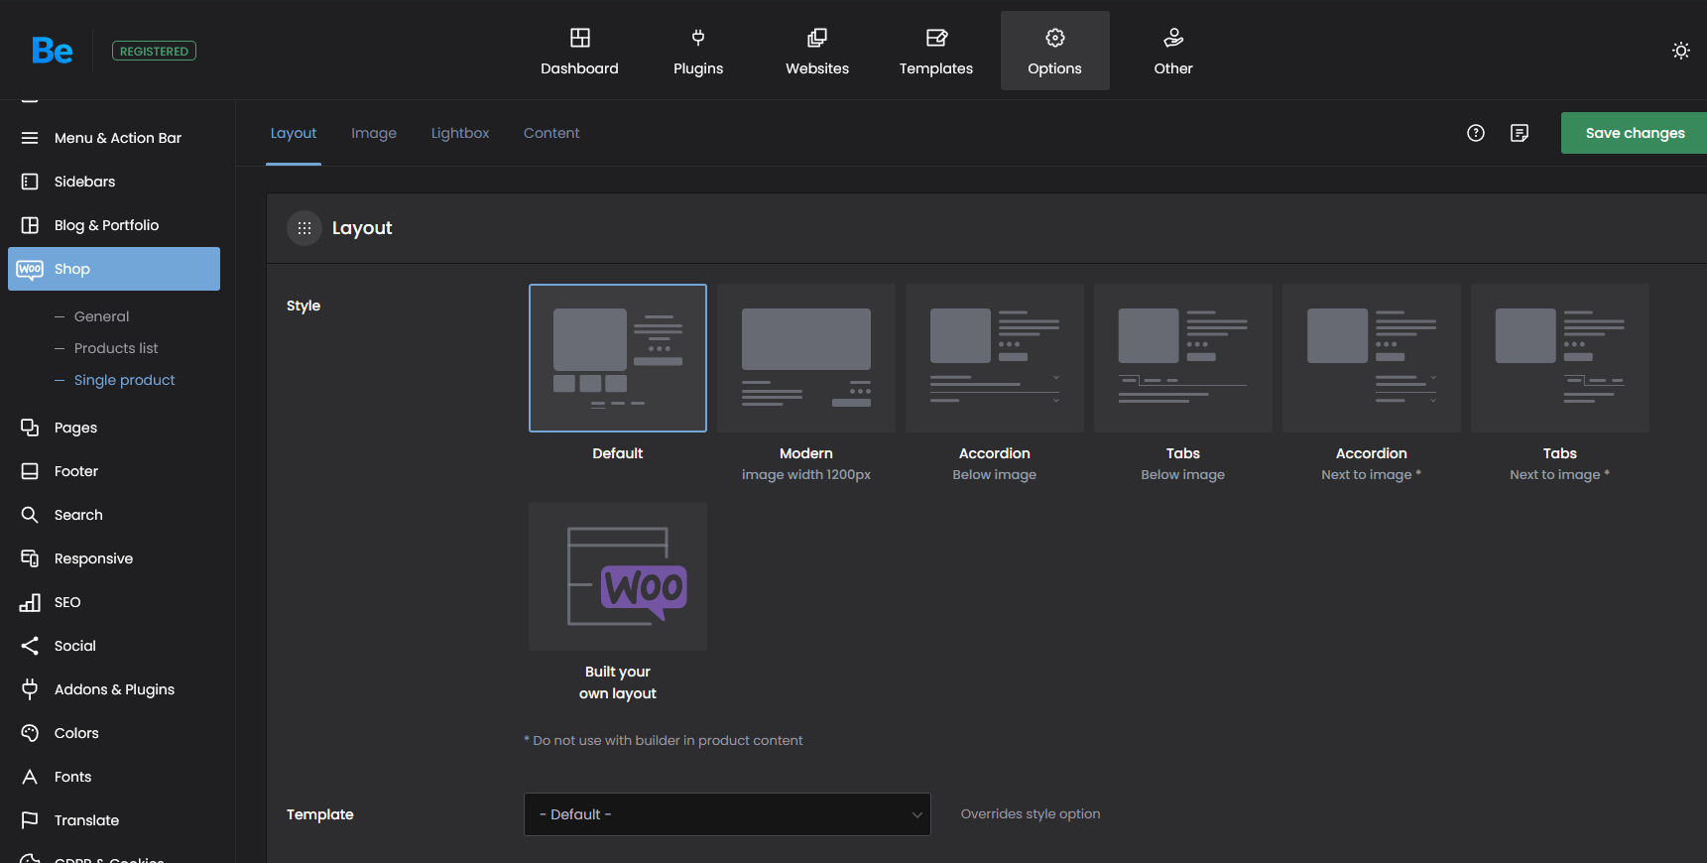Image resolution: width=1707 pixels, height=863 pixels.
Task: Open the notes icon beside Save changes
Action: (x=1520, y=133)
